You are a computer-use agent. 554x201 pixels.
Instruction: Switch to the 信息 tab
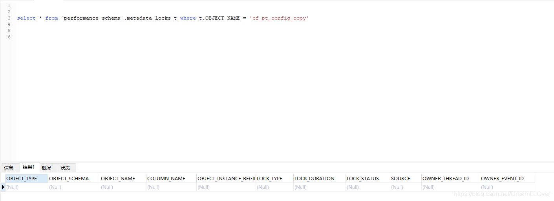click(9, 168)
